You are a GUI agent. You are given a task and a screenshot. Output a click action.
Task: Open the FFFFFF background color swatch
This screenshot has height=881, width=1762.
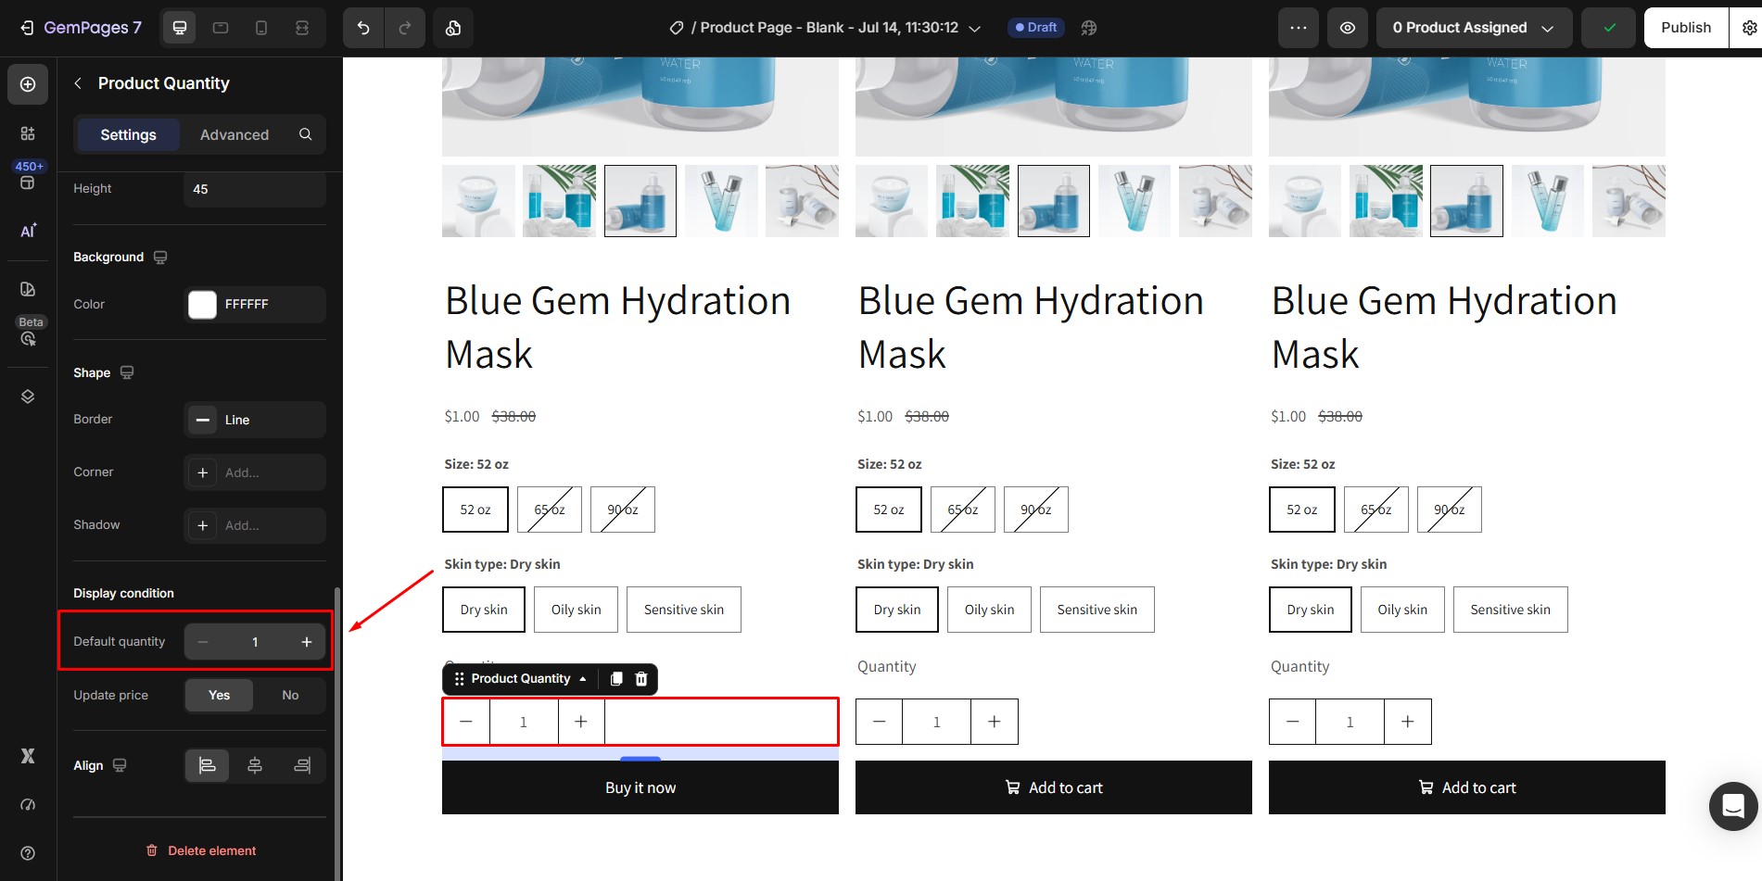click(x=202, y=305)
